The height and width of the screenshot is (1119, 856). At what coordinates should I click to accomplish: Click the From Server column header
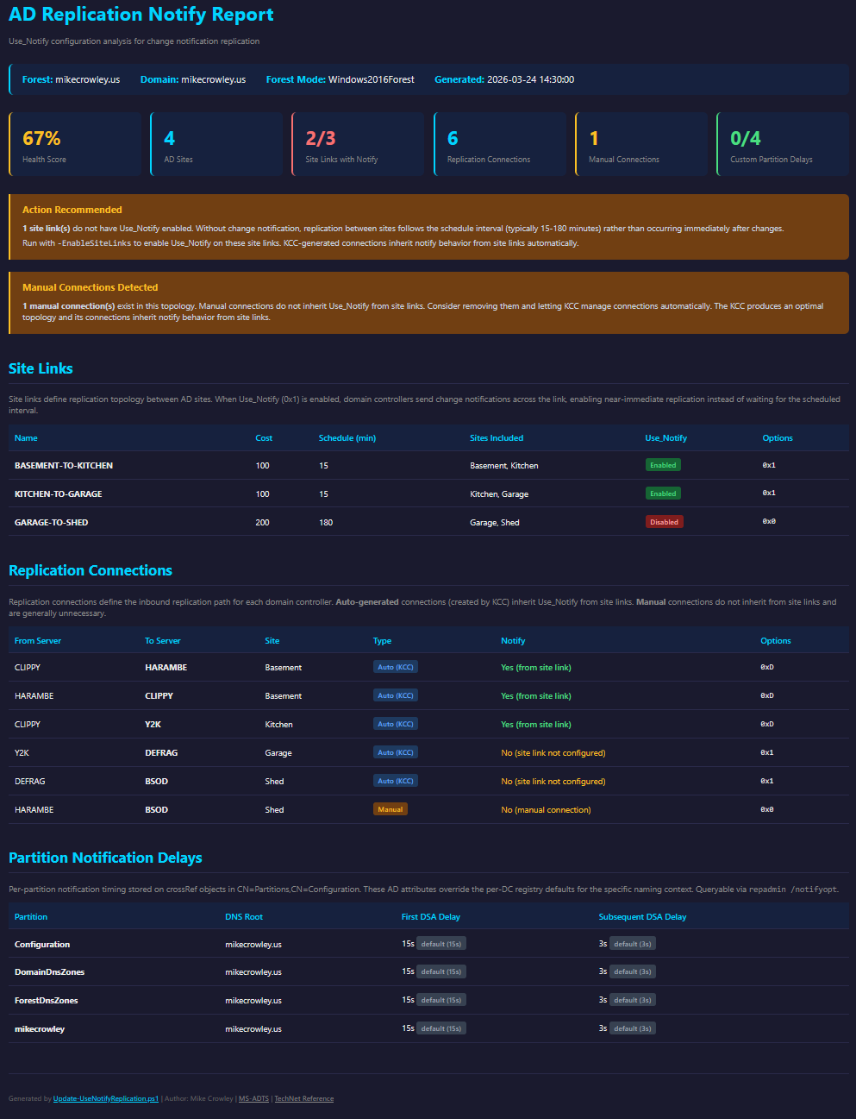38,641
